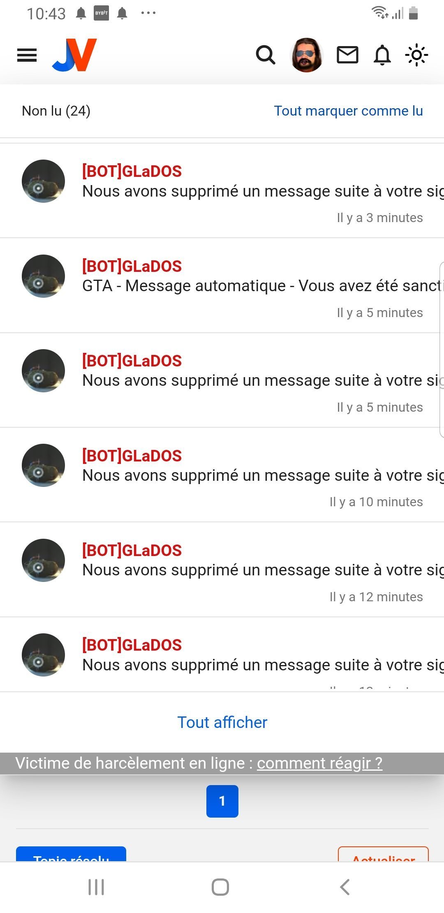Image resolution: width=444 pixels, height=913 pixels.
Task: Tap the JV site logo
Action: click(74, 55)
